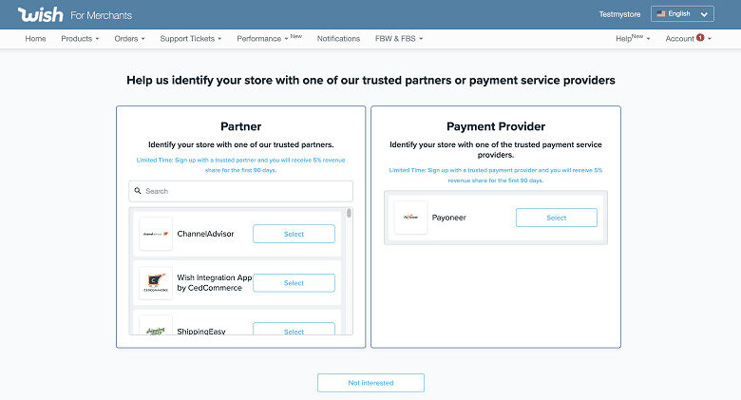Click the partner list scrollbar

point(349,213)
